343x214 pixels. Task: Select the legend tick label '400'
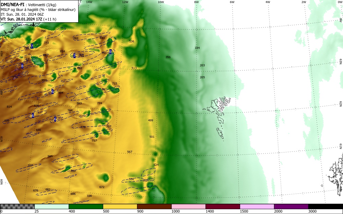72,211
